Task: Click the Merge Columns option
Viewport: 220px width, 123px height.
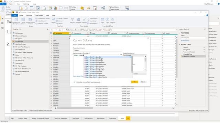Action: coord(62,18)
